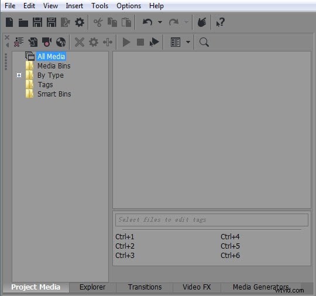Switch to the Transitions tab
Image resolution: width=316 pixels, height=296 pixels.
point(145,287)
